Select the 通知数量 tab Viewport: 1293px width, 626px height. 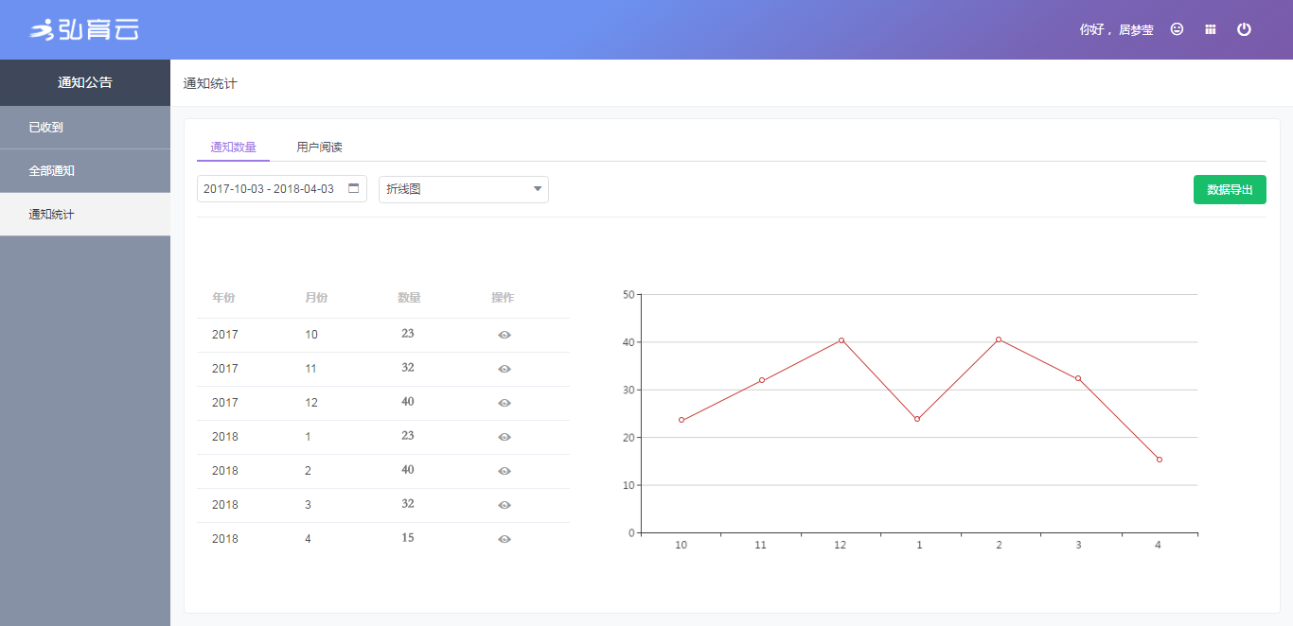tap(233, 148)
